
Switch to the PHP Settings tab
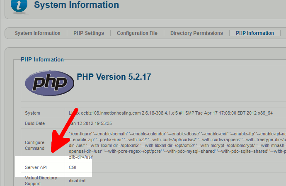point(89,33)
